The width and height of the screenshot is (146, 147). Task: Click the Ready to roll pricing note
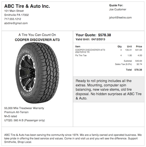(x=108, y=90)
